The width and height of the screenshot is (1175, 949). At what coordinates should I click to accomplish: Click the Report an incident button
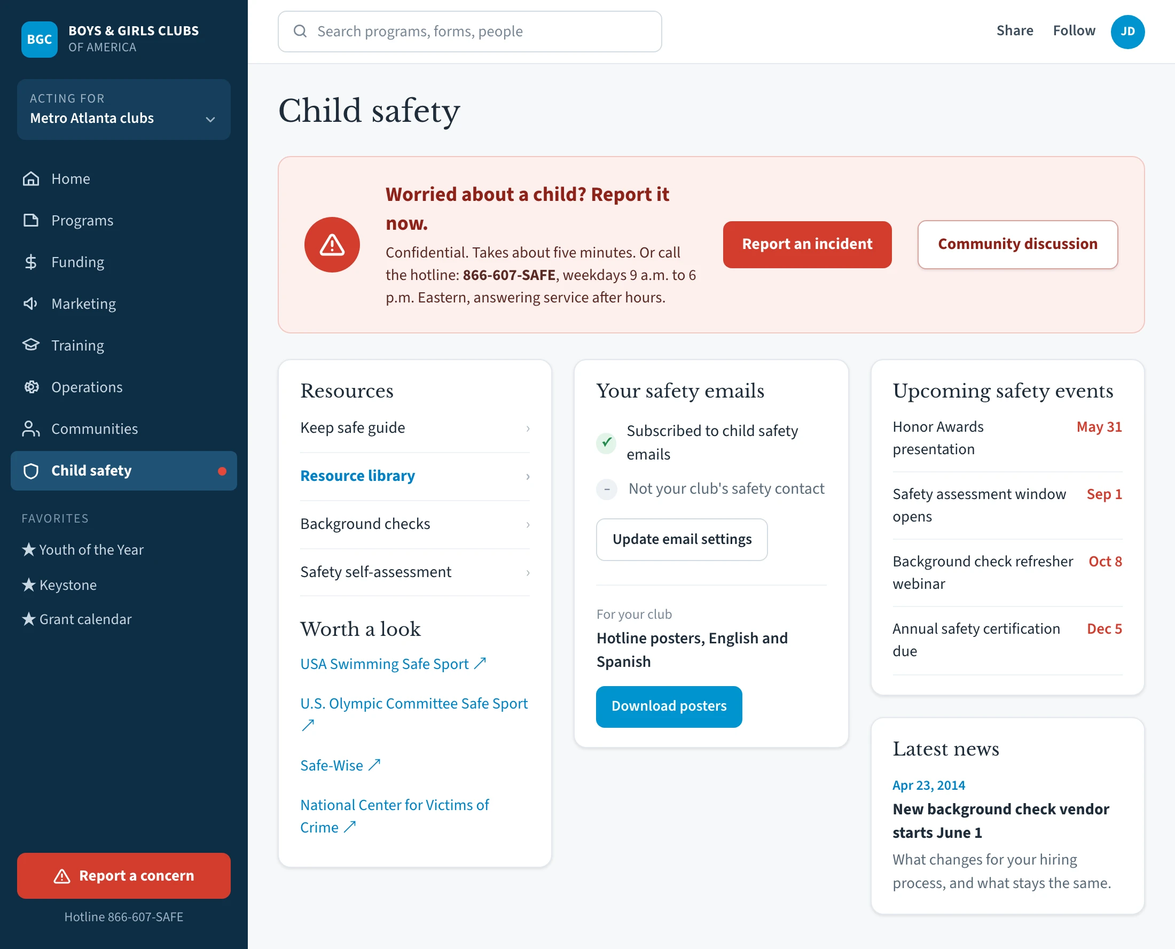point(807,244)
